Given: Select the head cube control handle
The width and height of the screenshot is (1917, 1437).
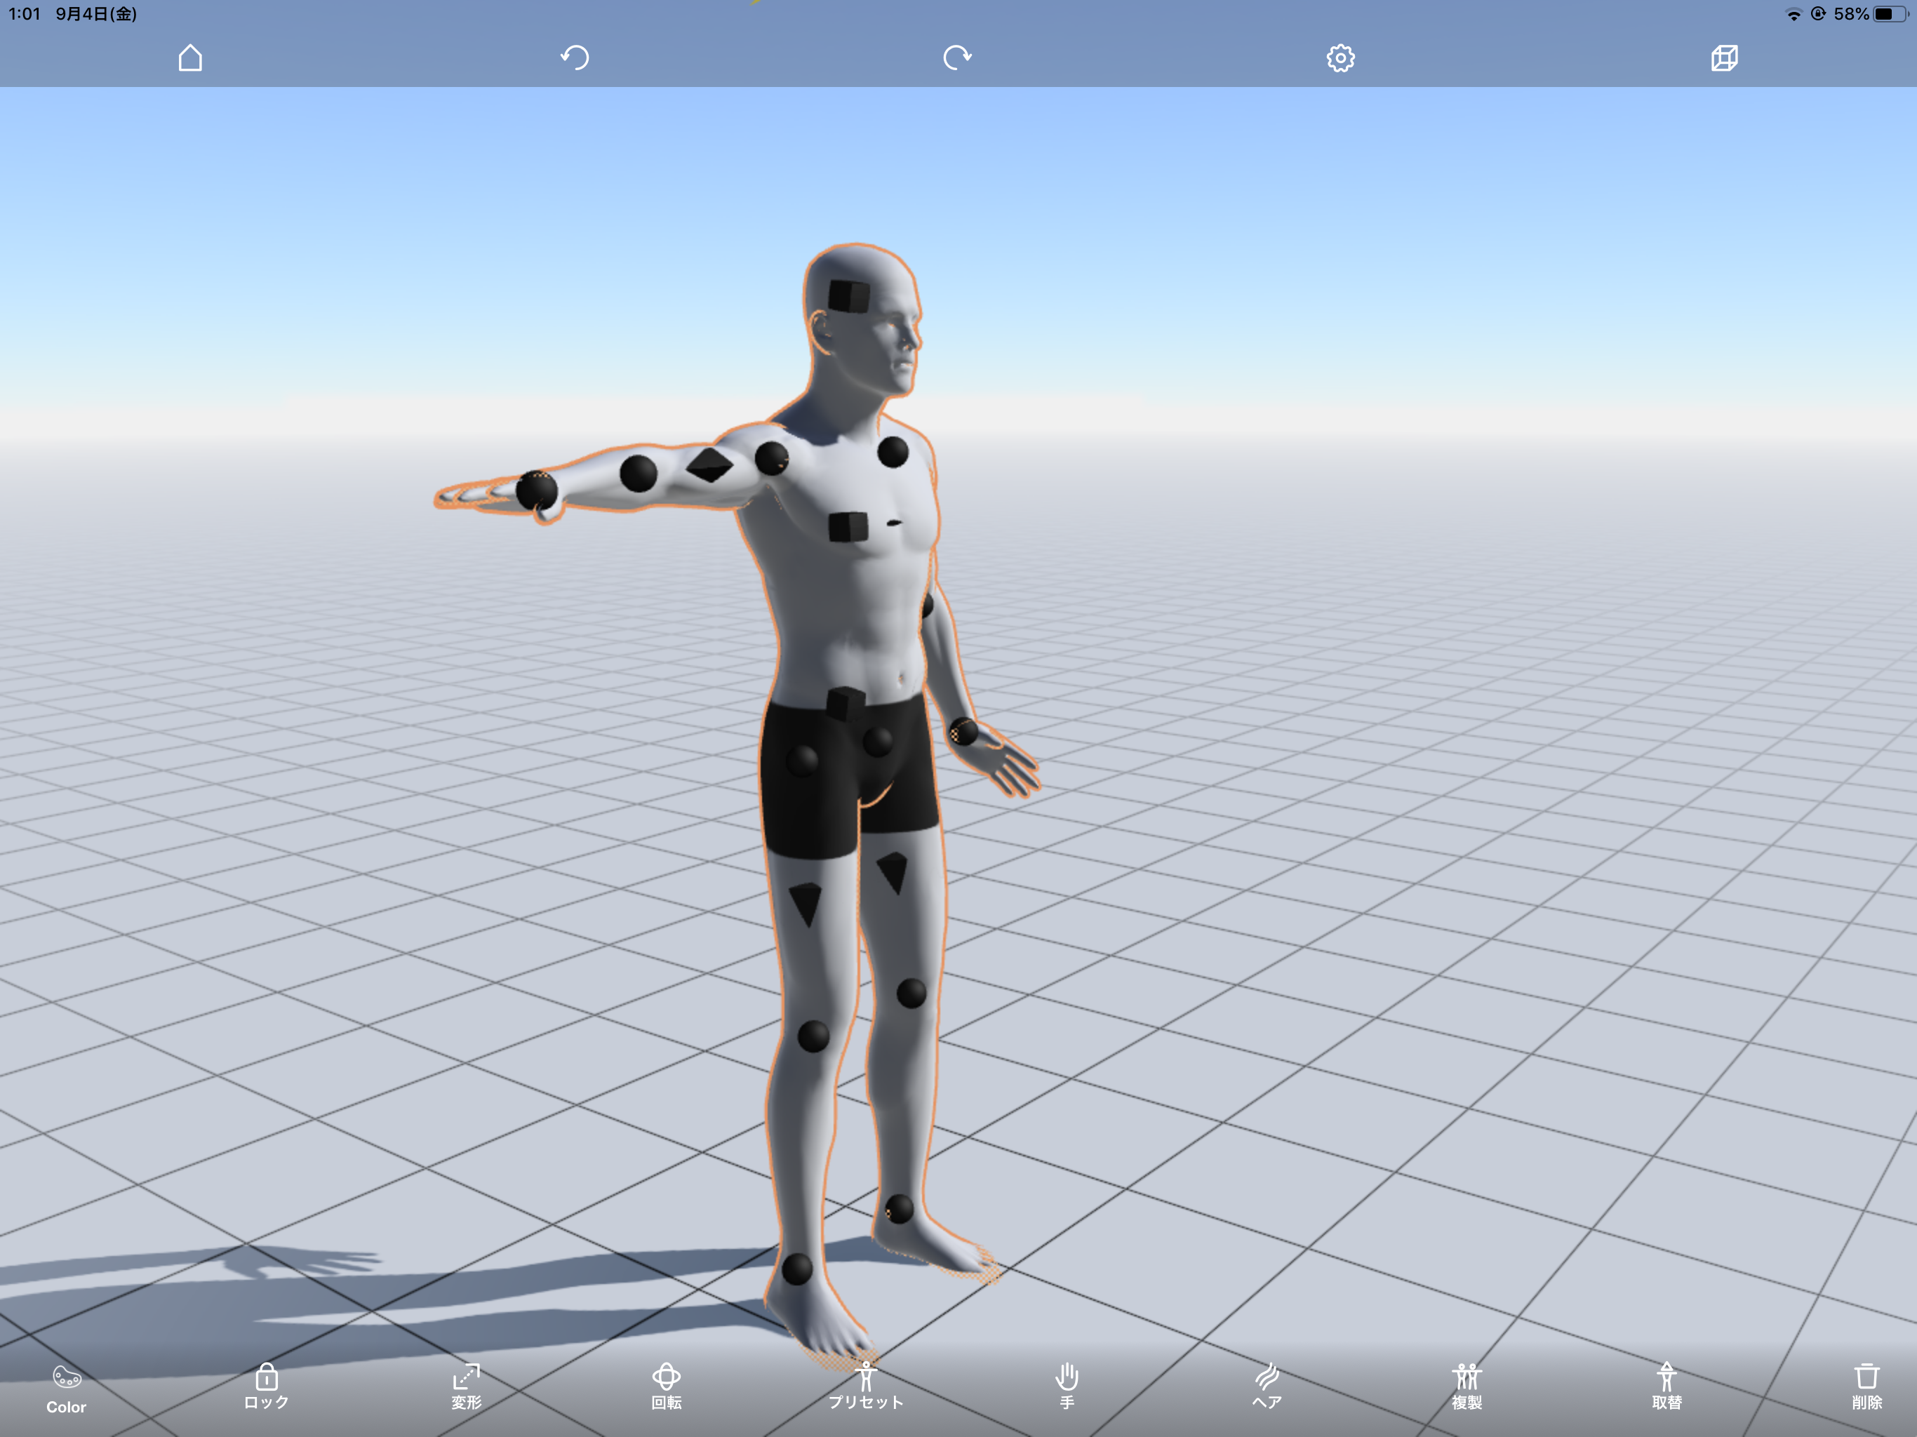Looking at the screenshot, I should click(x=849, y=296).
